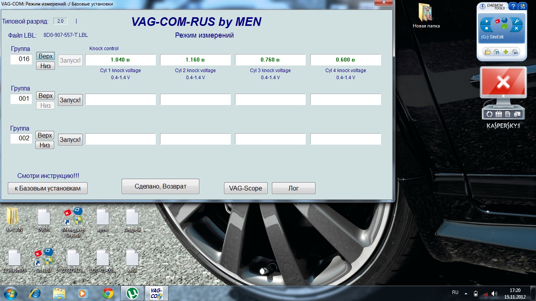Focus the group 002 number field

click(x=21, y=138)
